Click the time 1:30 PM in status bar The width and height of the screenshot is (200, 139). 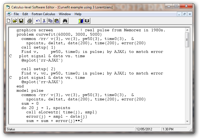(x=168, y=129)
